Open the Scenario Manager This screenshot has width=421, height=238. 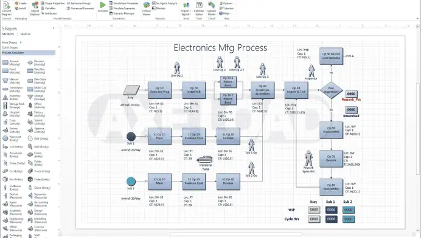pos(122,13)
